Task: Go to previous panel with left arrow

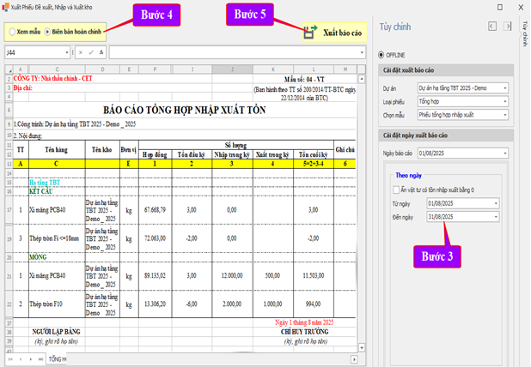Action: click(x=491, y=26)
